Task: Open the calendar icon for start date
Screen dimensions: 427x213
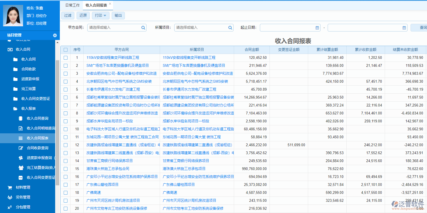Action: (317, 28)
